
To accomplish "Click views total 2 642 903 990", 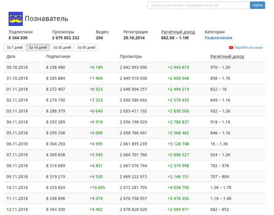I will 133,67.
